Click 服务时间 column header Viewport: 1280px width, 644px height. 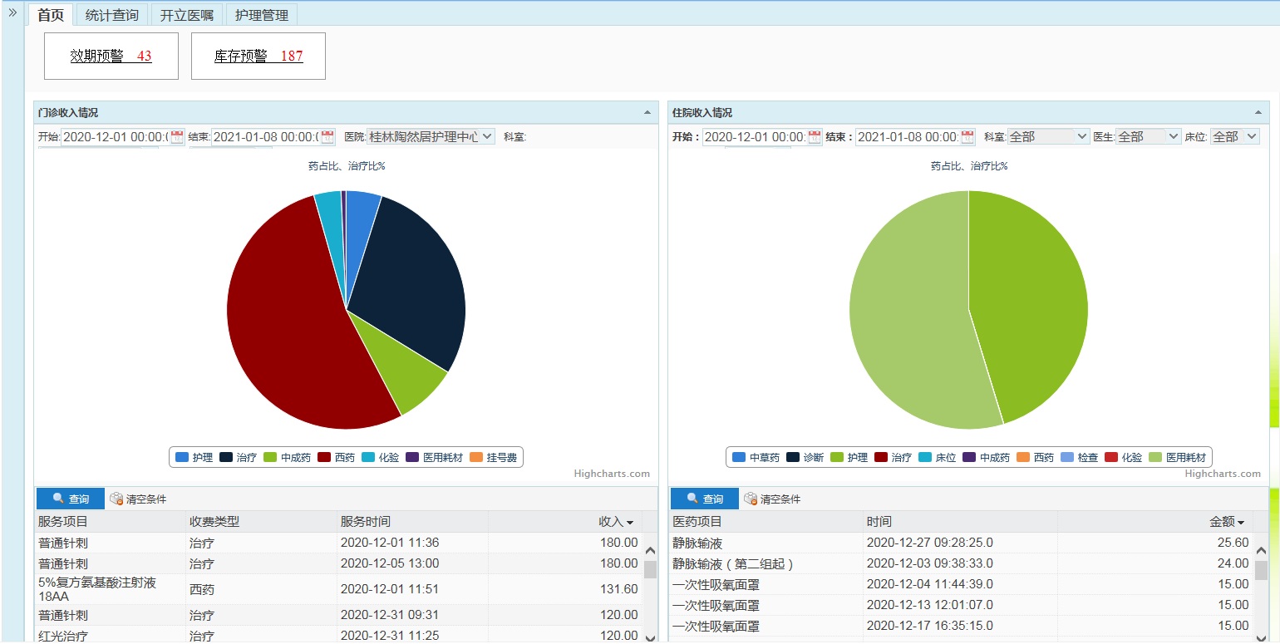tap(412, 522)
